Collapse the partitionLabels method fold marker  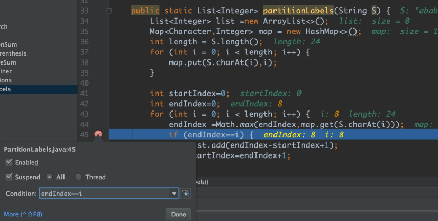(x=109, y=11)
